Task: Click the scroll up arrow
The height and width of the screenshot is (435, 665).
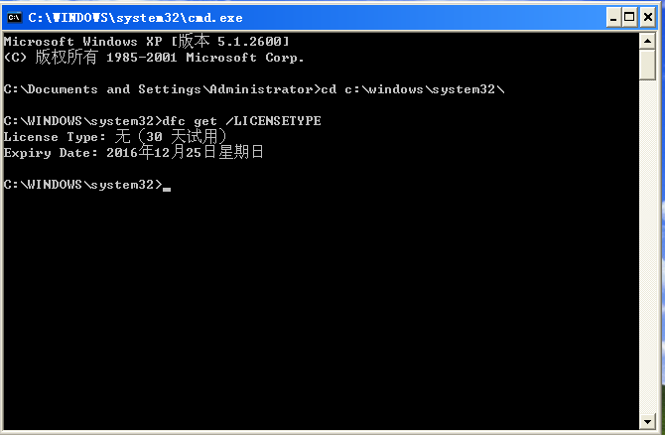Action: 647,39
